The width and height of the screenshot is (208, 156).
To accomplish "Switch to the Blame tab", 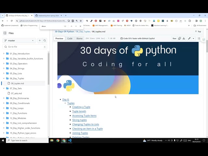I will click(79, 38).
